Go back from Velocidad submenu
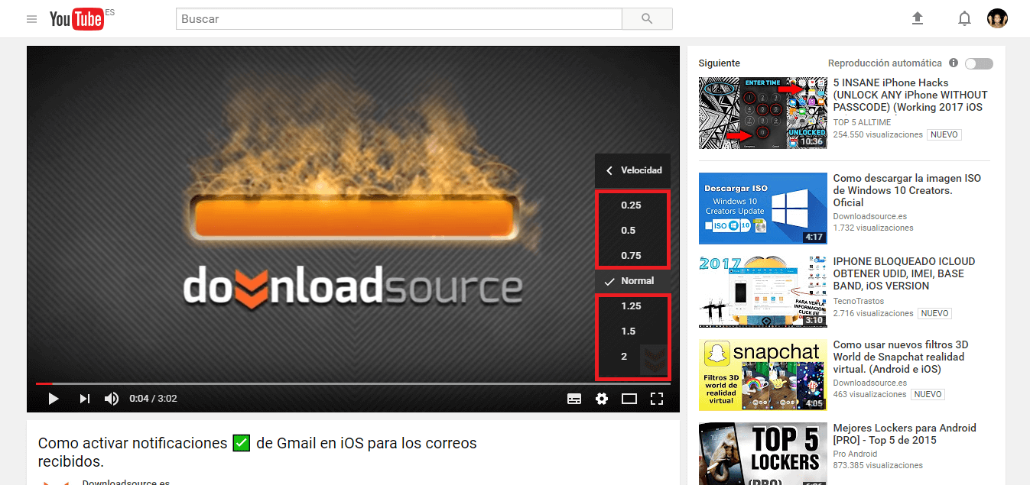 pyautogui.click(x=632, y=170)
